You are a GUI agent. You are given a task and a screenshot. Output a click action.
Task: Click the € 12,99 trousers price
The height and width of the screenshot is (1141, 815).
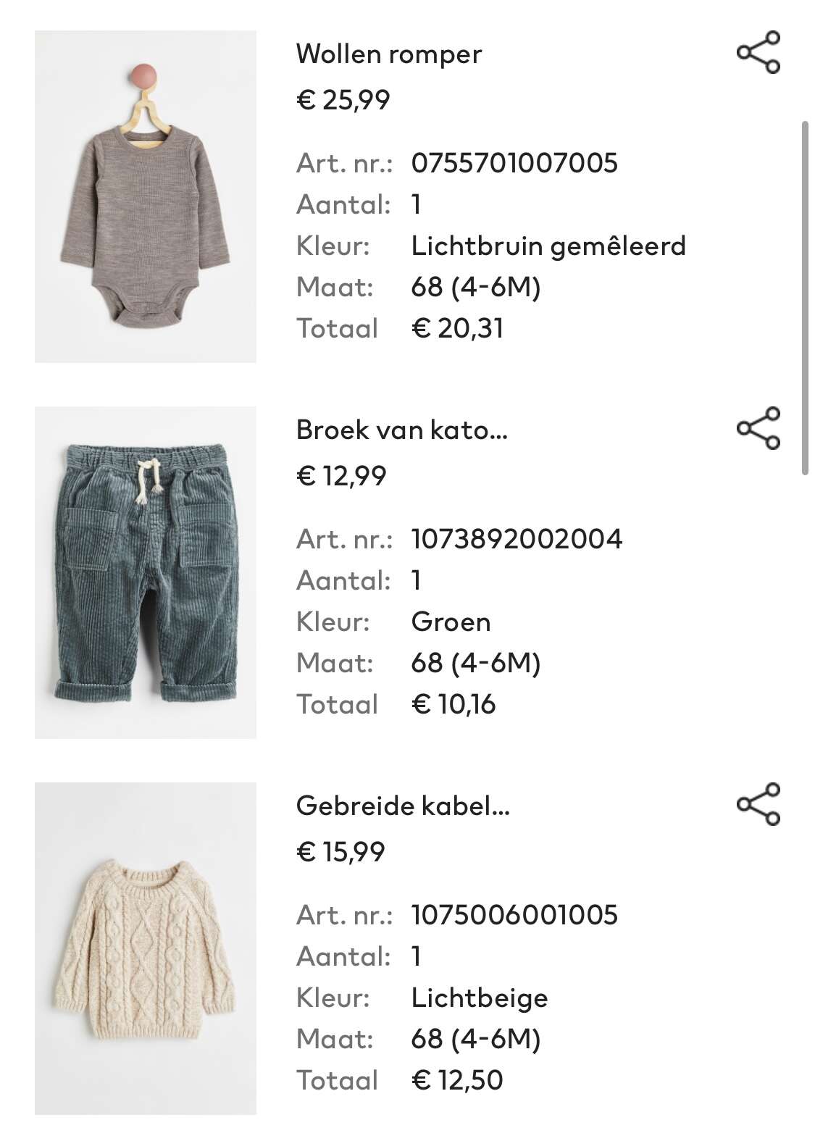pos(342,476)
